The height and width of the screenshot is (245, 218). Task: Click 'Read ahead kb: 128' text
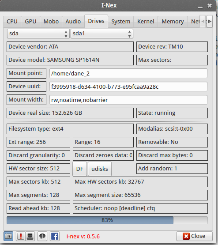[34, 208]
